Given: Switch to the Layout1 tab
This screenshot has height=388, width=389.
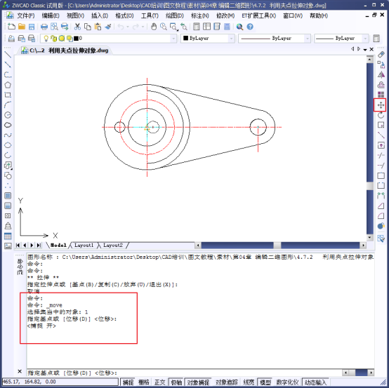Looking at the screenshot, I should click(84, 245).
